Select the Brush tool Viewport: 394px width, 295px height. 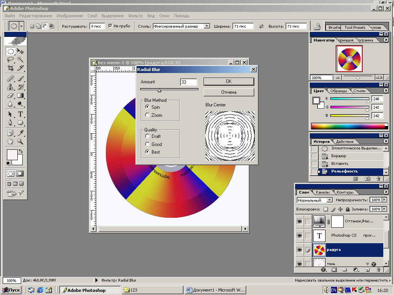(x=20, y=79)
